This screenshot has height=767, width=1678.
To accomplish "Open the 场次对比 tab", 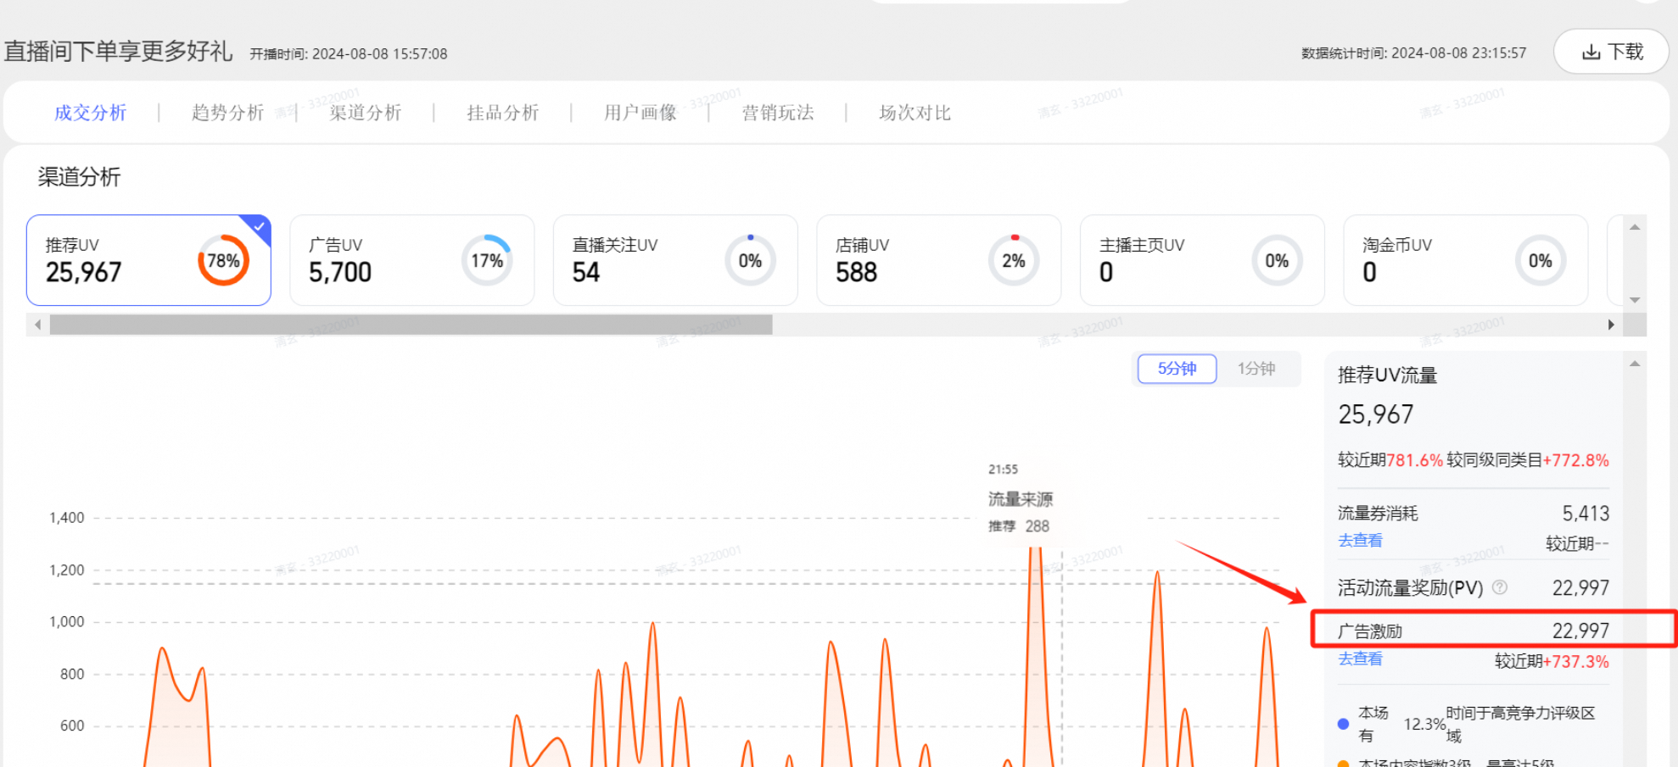I will [915, 113].
